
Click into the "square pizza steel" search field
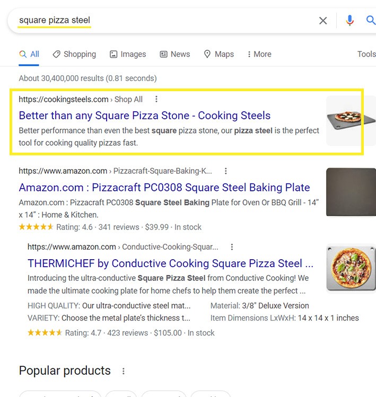[x=159, y=21]
